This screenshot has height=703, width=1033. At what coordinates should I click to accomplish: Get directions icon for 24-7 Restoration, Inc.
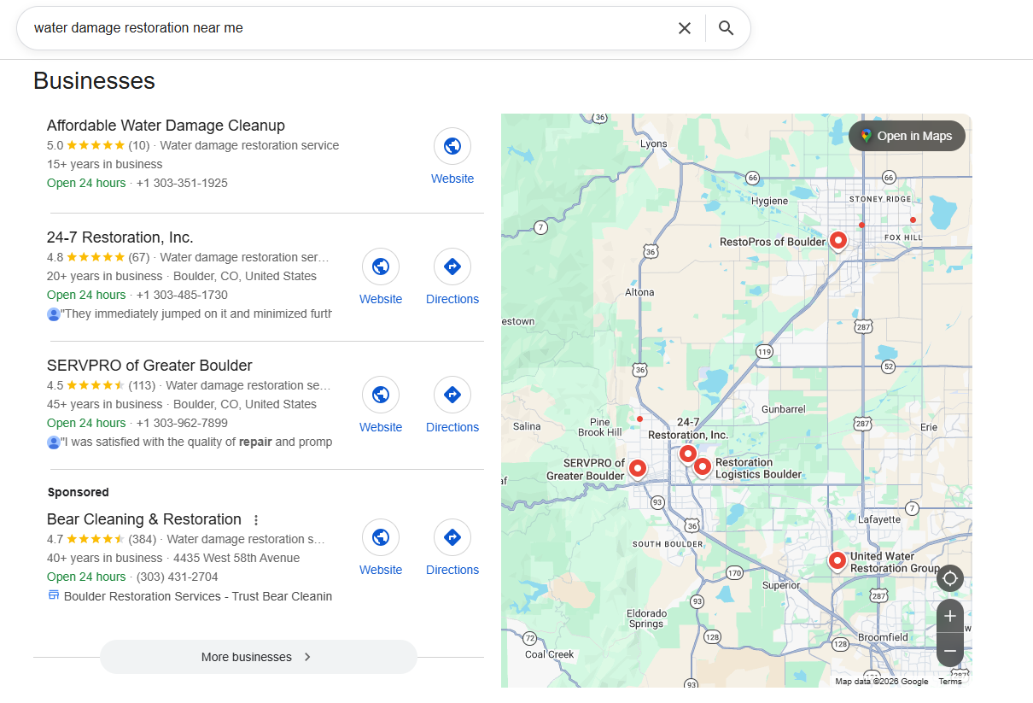452,267
